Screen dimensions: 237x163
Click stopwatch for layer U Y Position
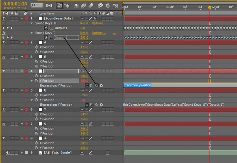36,100
